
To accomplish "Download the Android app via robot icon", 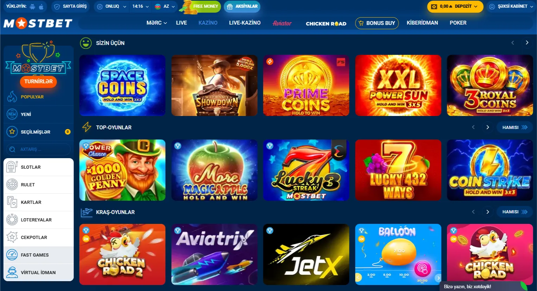I will click(x=32, y=6).
